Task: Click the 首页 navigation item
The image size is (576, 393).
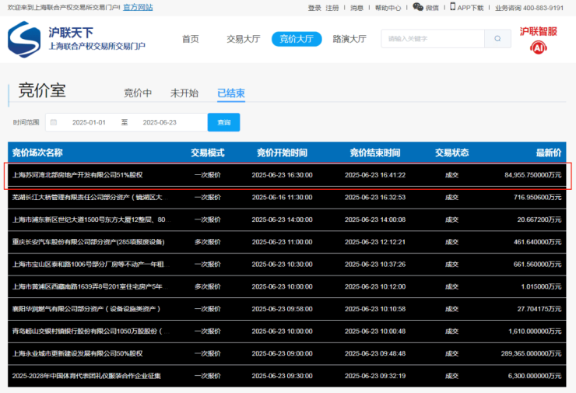Action: tap(190, 39)
